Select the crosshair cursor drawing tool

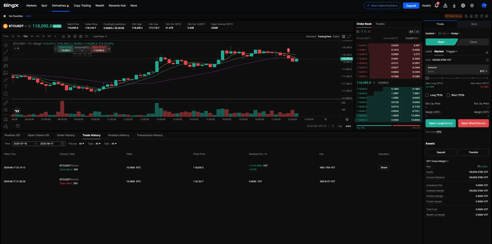(x=6, y=45)
